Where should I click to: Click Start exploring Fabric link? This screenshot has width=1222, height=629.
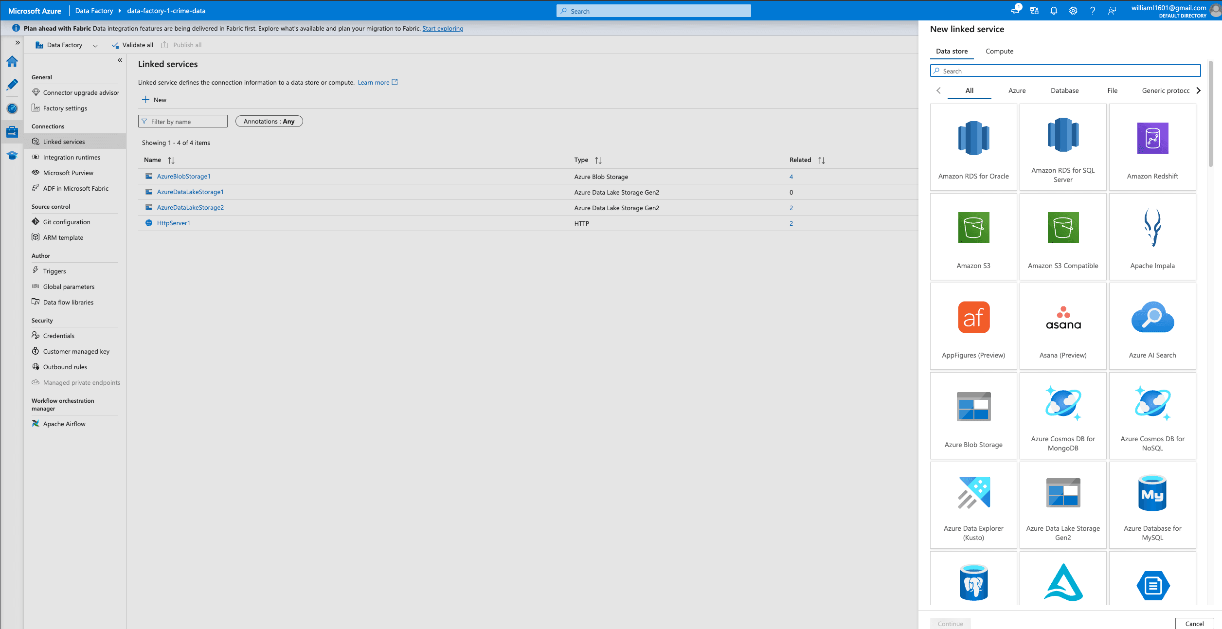click(443, 28)
